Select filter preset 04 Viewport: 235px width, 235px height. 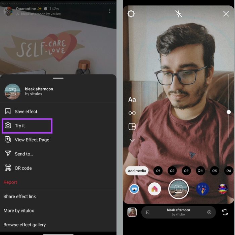coord(200,171)
